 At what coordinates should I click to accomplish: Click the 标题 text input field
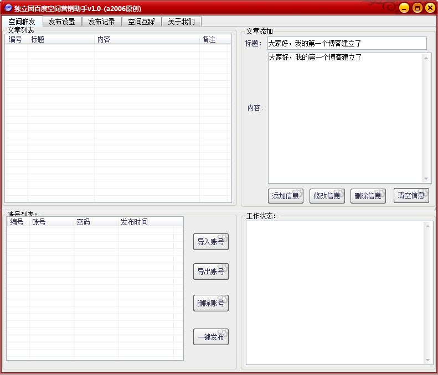coord(347,43)
